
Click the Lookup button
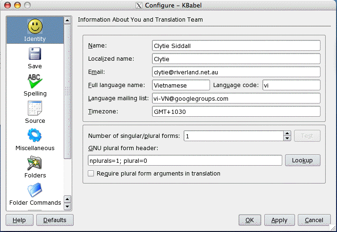click(x=303, y=160)
